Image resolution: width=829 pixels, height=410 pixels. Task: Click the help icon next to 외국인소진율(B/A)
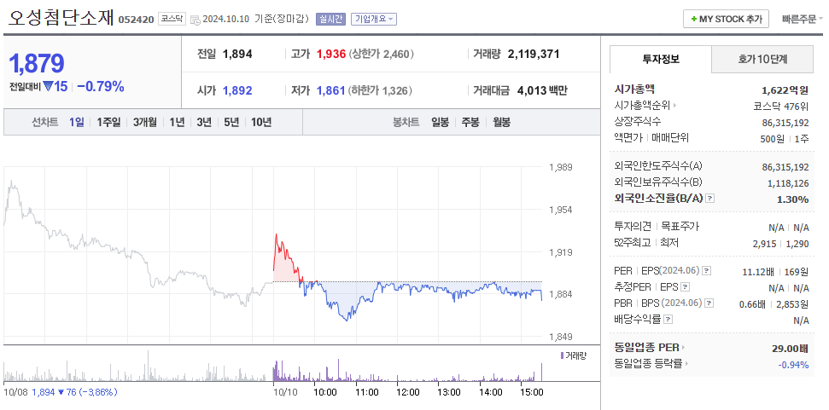click(710, 199)
